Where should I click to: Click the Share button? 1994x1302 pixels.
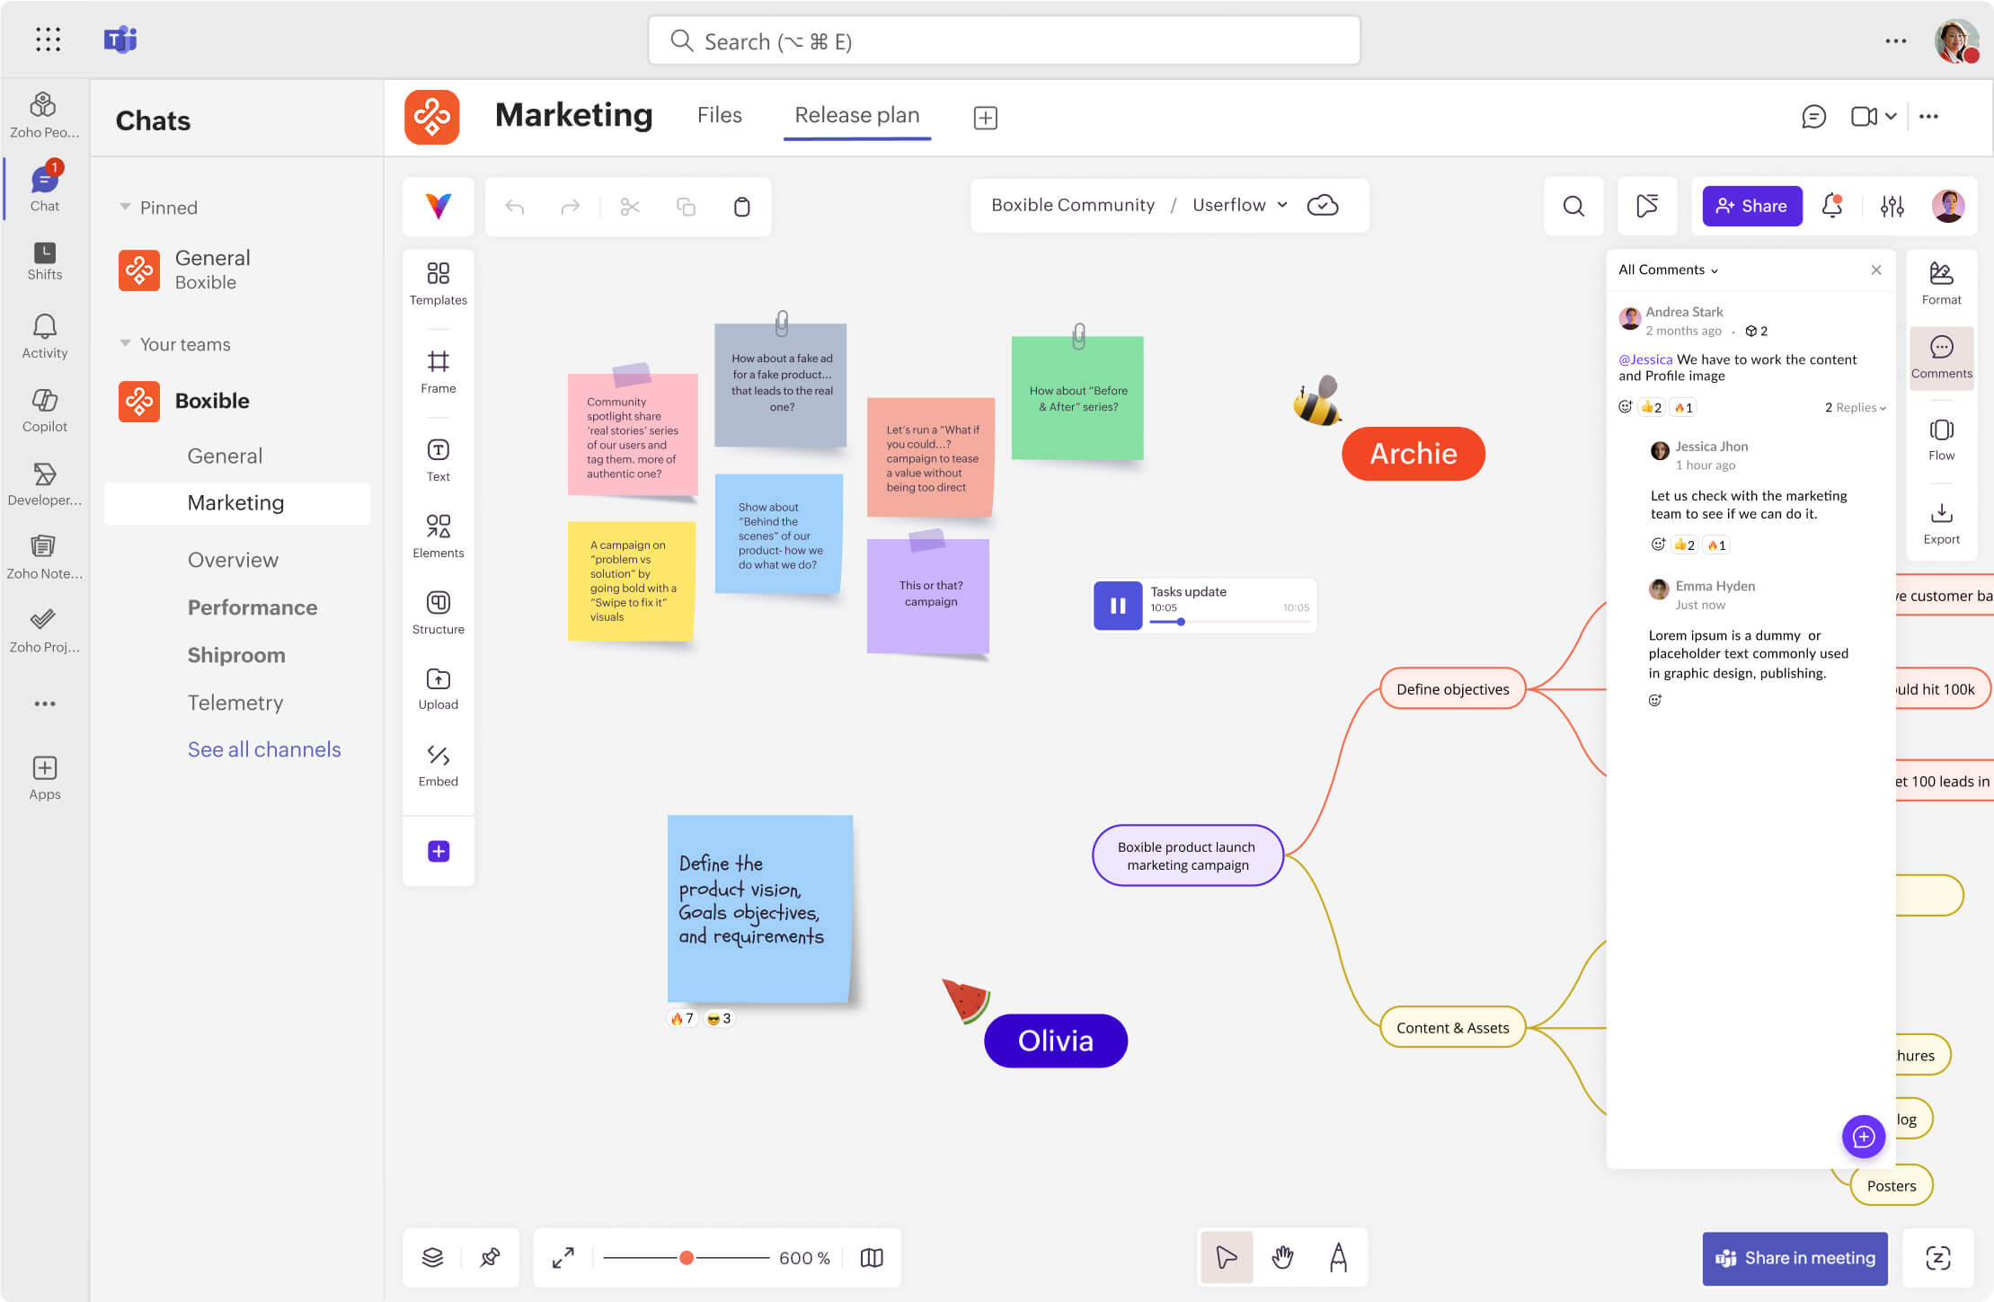(1751, 206)
